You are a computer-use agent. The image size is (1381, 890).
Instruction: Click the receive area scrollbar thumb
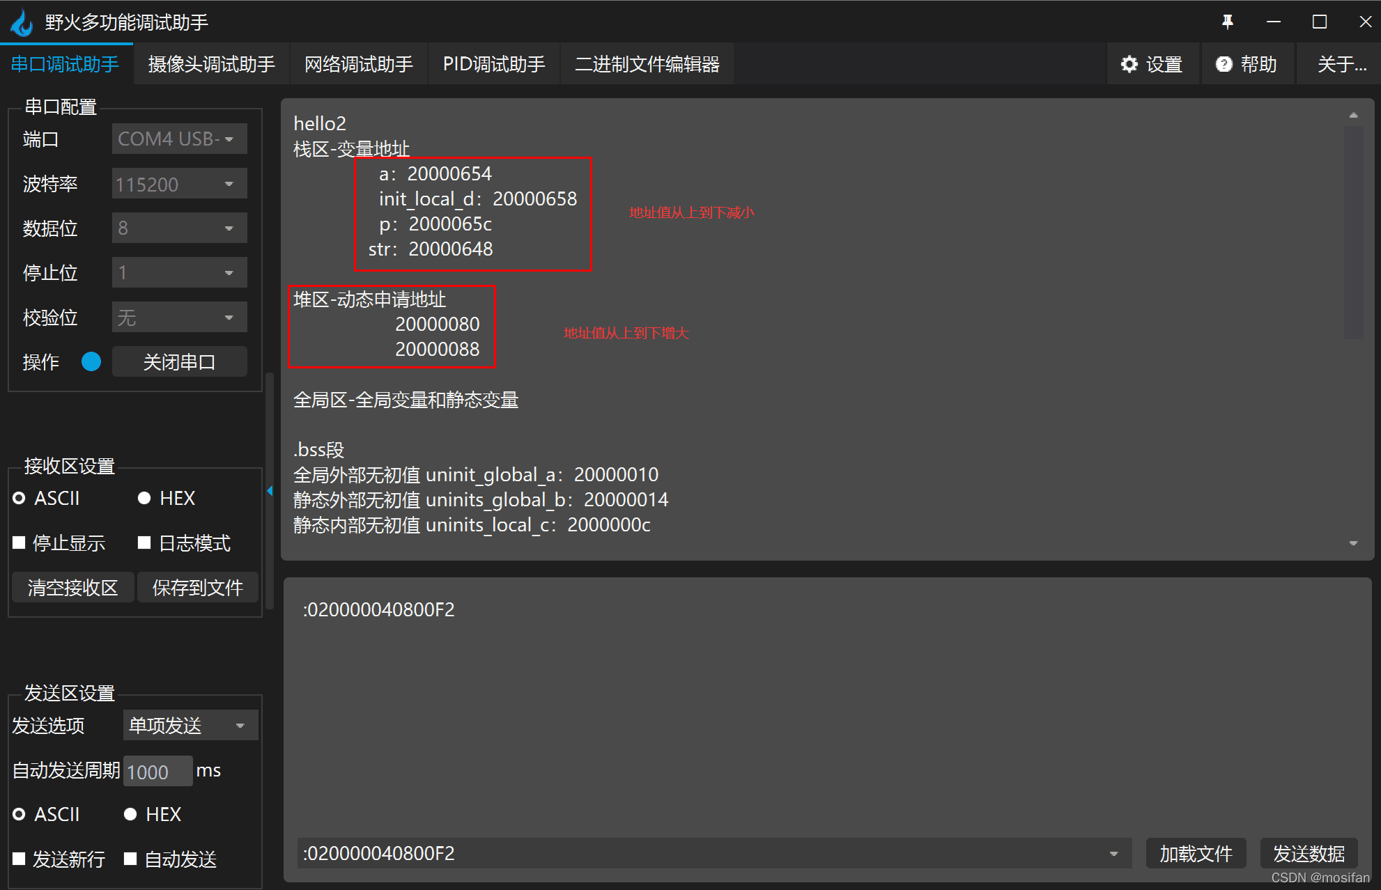point(1353,232)
